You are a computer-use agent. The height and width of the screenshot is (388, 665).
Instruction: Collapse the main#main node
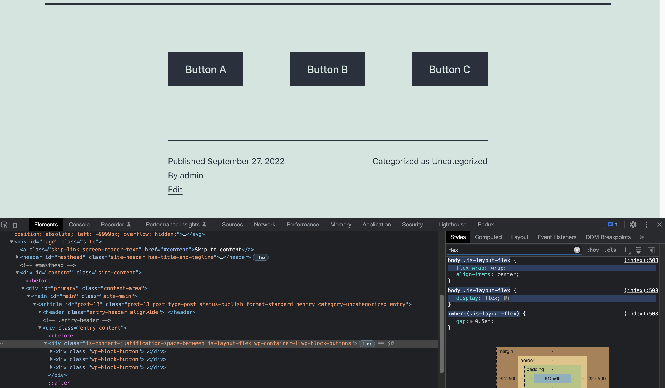(29, 296)
